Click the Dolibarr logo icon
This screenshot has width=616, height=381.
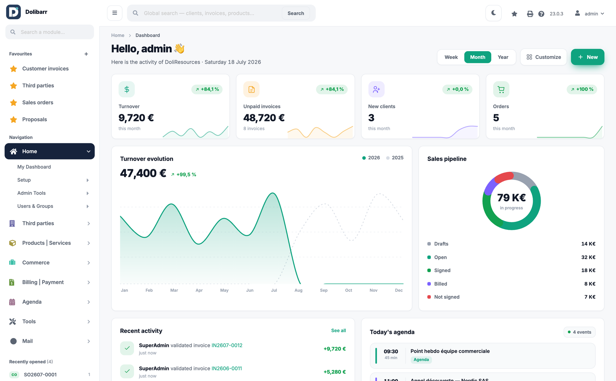(x=13, y=12)
